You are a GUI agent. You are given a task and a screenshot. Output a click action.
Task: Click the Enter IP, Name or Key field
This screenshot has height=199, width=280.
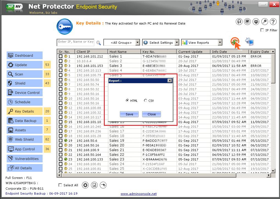[x=75, y=43]
